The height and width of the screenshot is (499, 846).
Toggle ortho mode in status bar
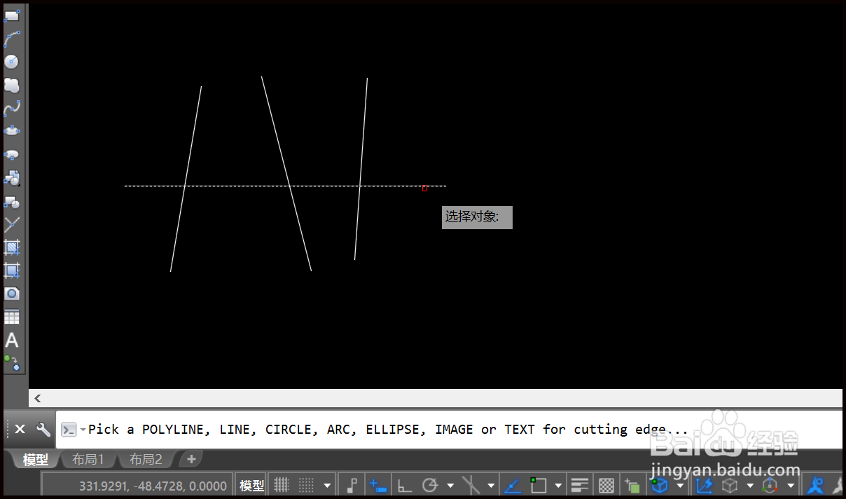pos(405,485)
